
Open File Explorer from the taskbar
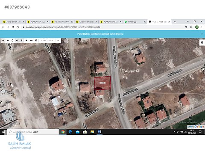(x=92, y=132)
